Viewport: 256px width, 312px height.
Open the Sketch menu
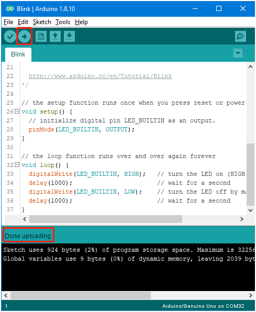coord(42,22)
